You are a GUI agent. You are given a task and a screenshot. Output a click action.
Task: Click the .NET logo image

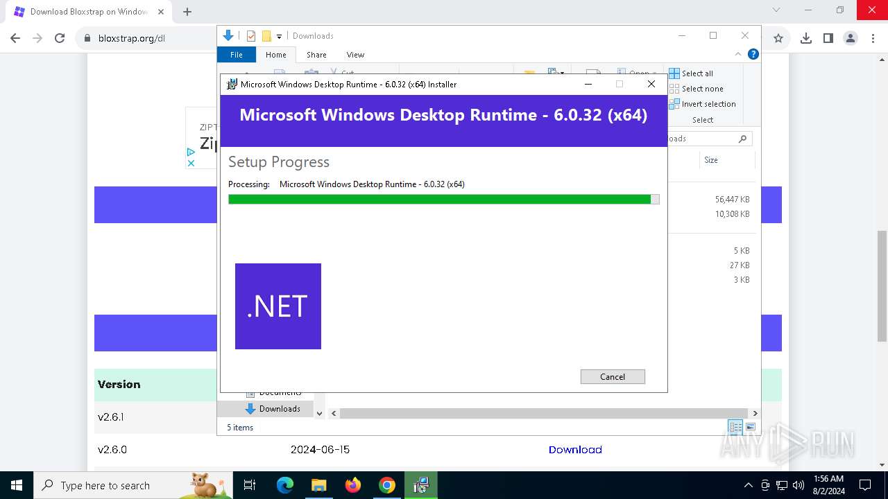pos(278,306)
